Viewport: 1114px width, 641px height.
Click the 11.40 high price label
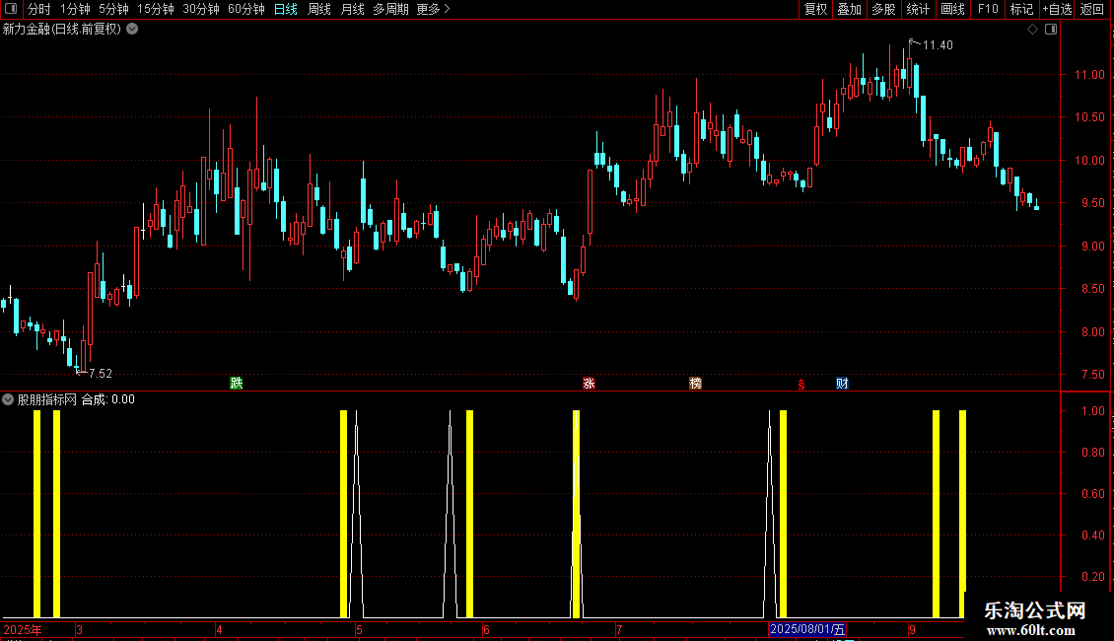pyautogui.click(x=938, y=45)
